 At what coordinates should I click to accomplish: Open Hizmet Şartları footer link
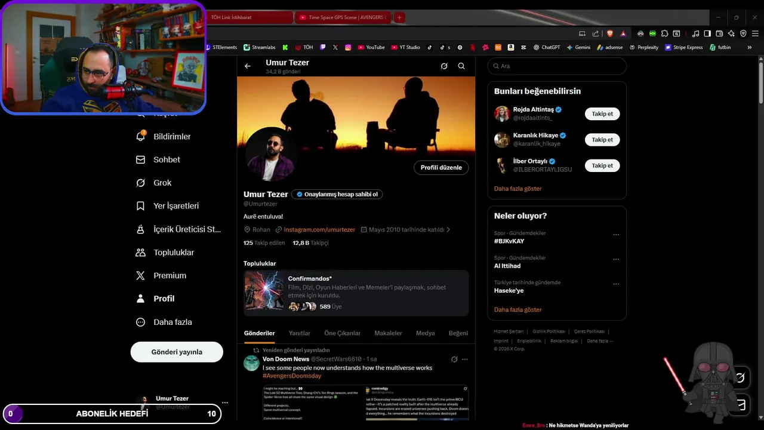tap(509, 331)
